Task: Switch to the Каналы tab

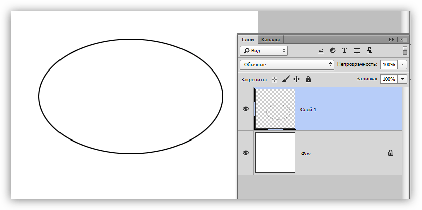Action: tap(270, 39)
